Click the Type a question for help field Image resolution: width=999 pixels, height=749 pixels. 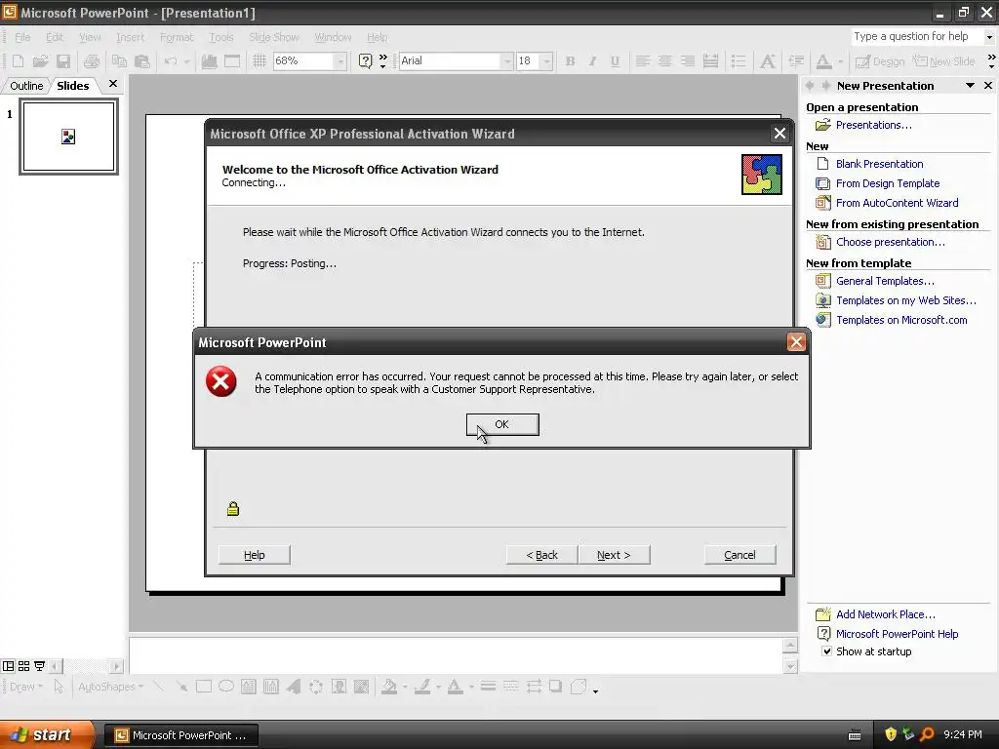[917, 37]
